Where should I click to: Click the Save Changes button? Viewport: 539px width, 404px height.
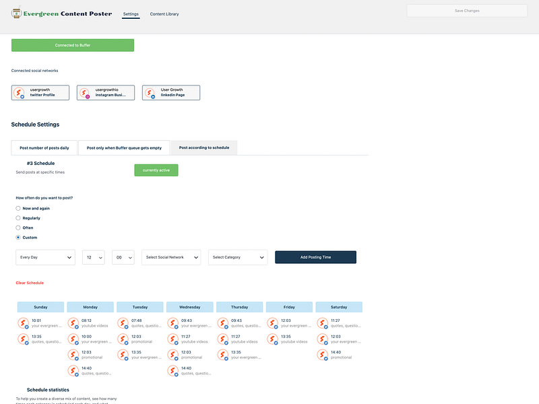click(x=467, y=11)
